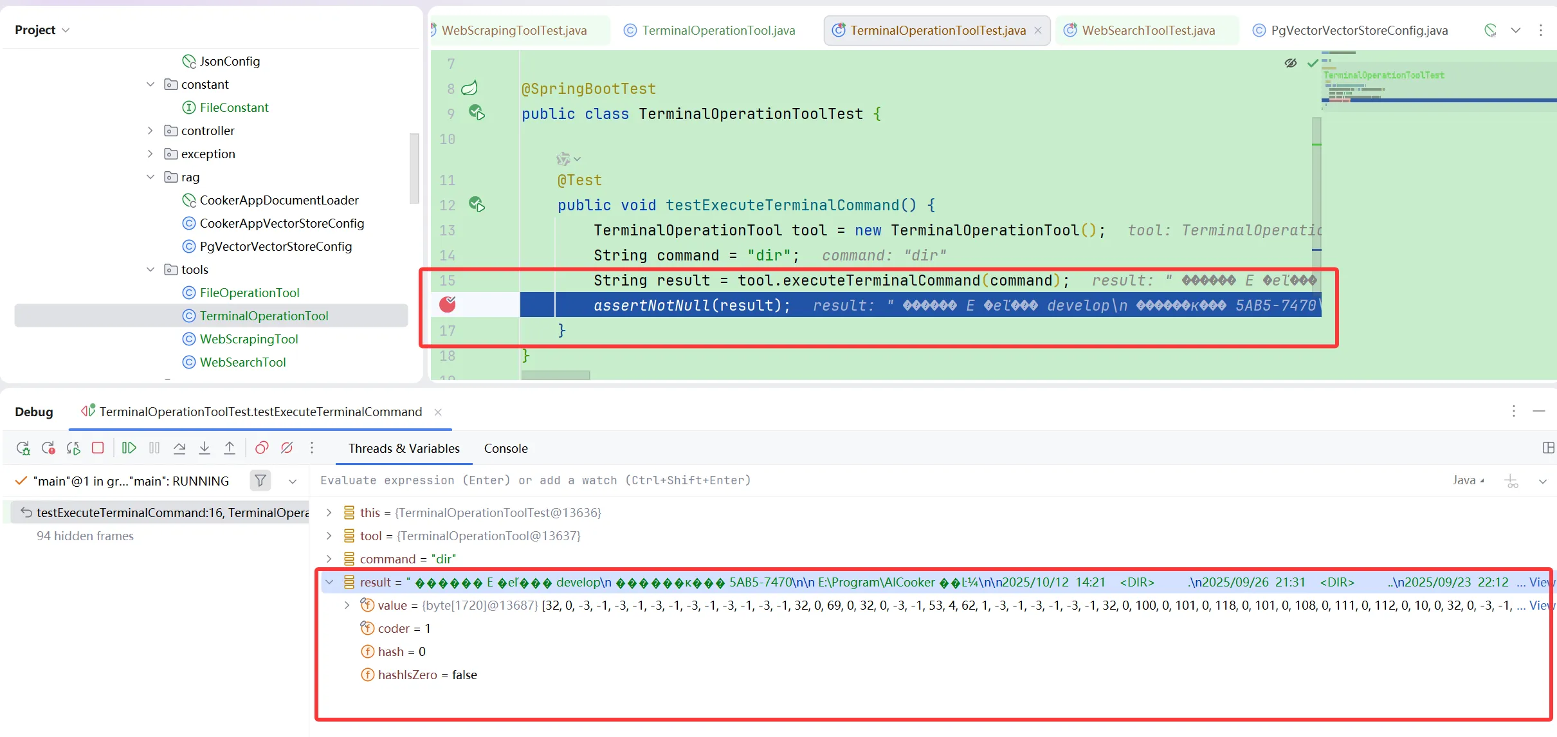Stop the debug session with red square
Screen dimensions: 1557x737
[x=98, y=448]
